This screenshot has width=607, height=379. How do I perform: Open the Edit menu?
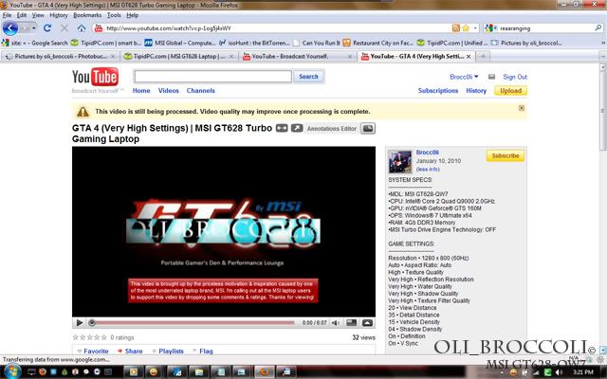[x=22, y=15]
